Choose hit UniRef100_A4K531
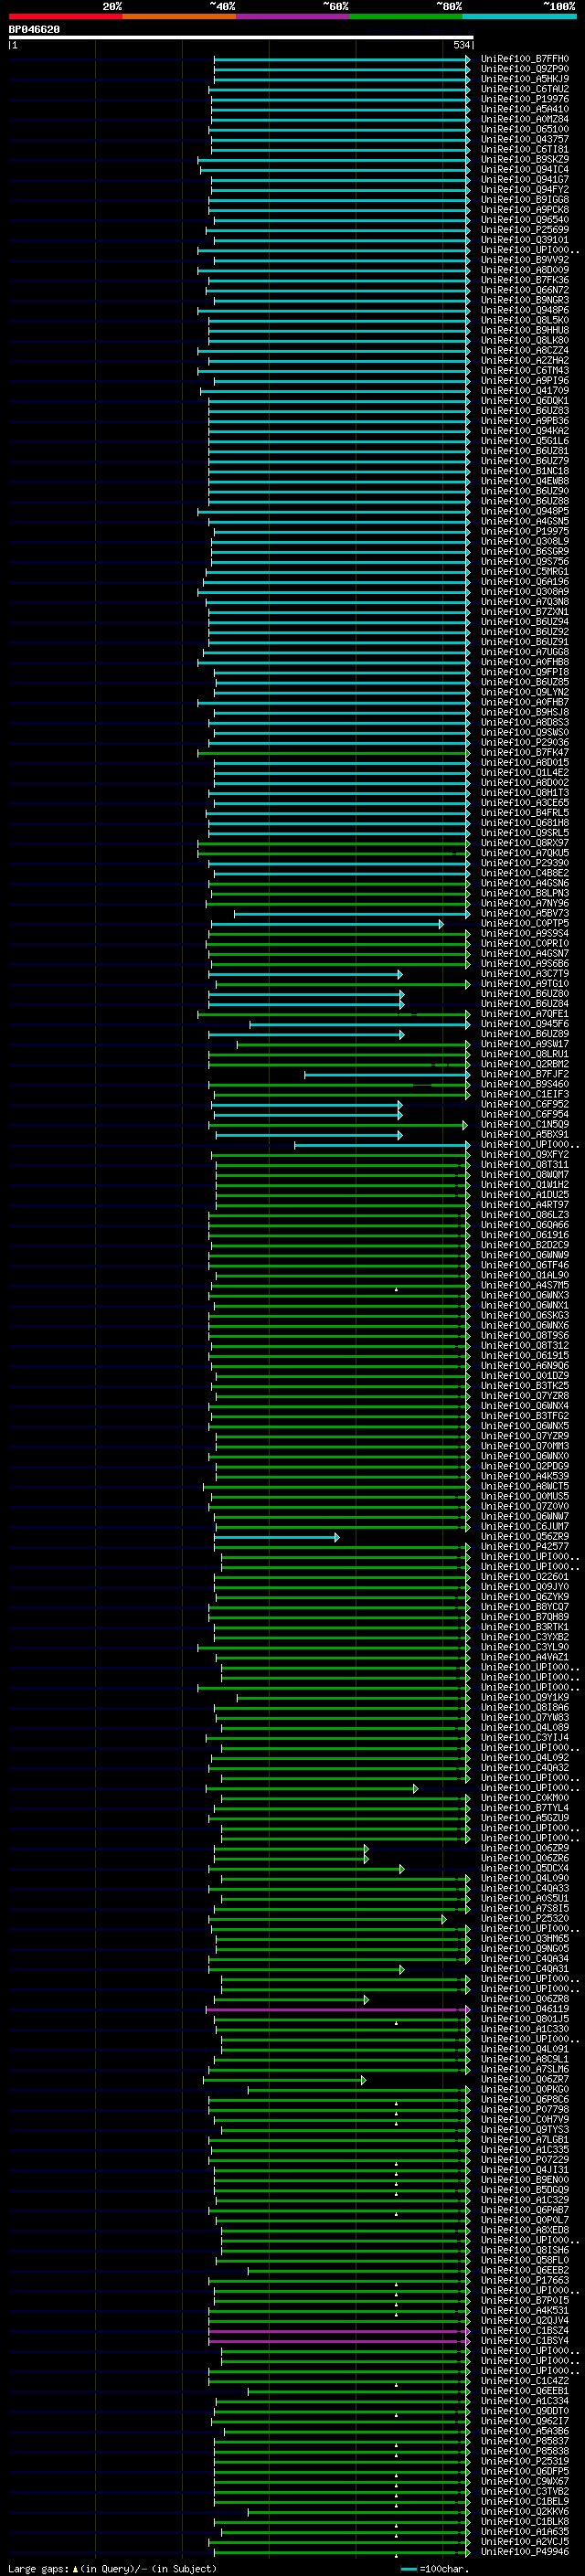 click(525, 2312)
